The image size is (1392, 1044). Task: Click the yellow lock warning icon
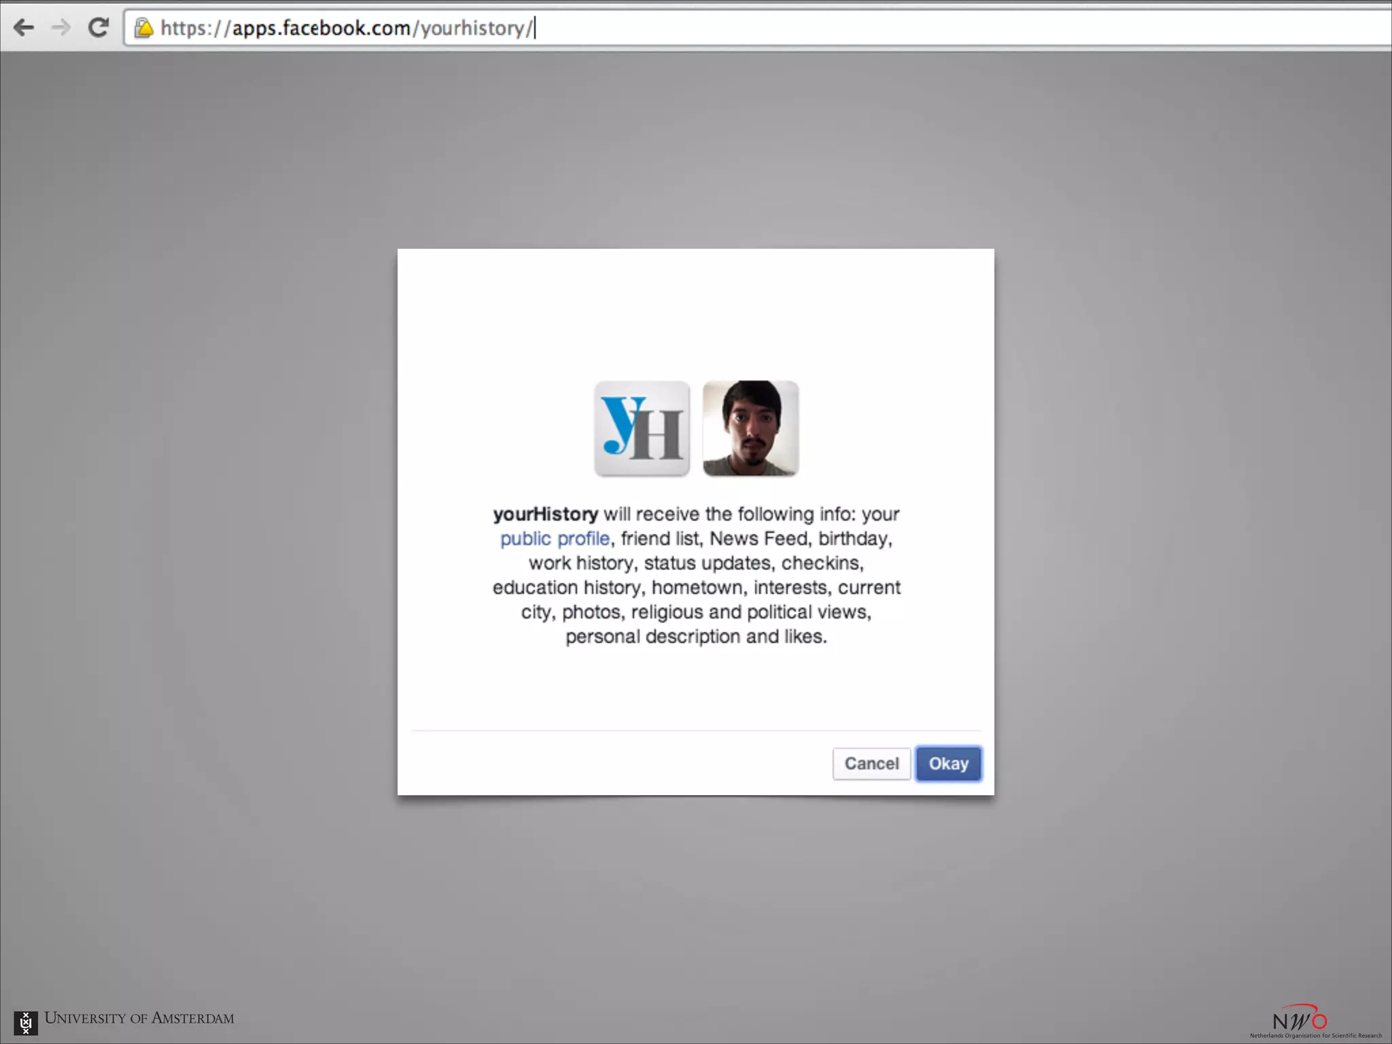pos(143,28)
